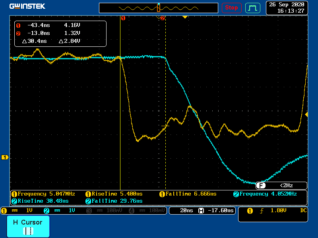Viewport: 318px width, 238px height.
Task: Enable channel 3 at 100mV
Action: tap(103, 211)
